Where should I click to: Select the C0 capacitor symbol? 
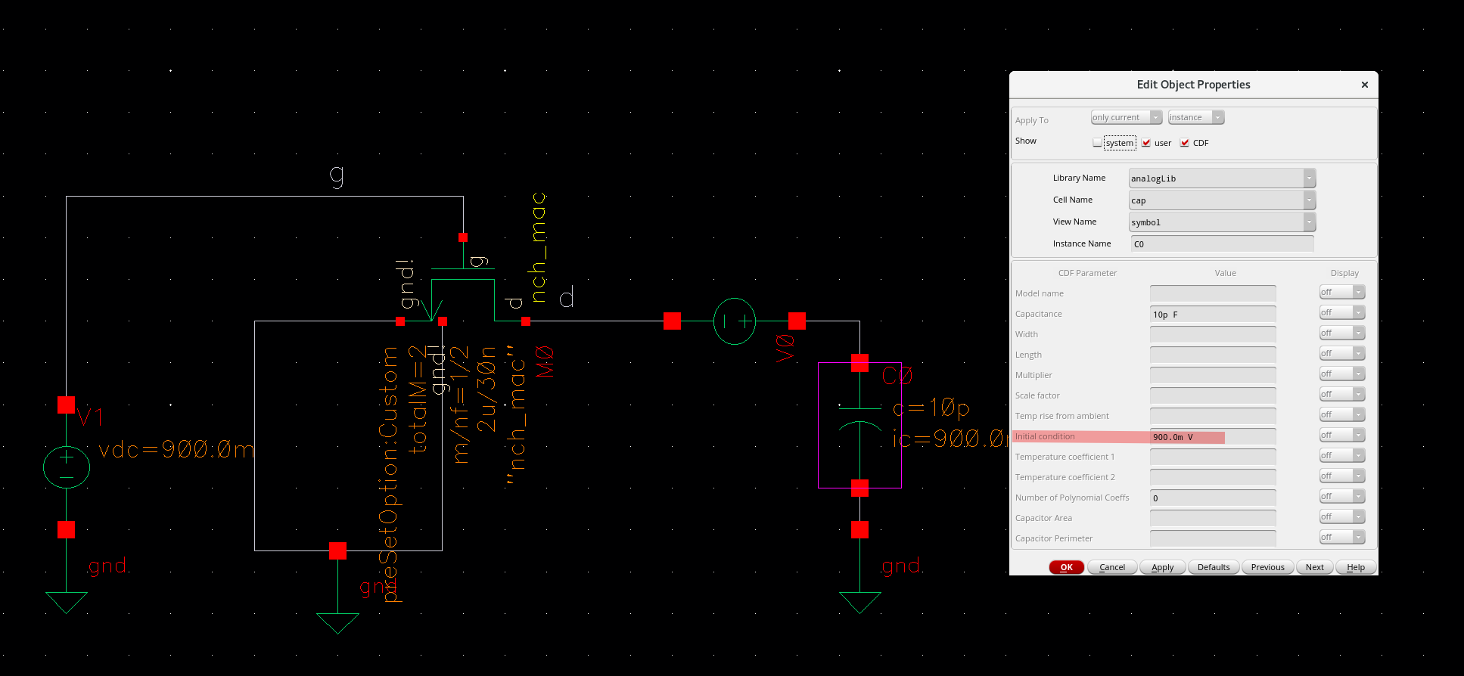click(859, 426)
